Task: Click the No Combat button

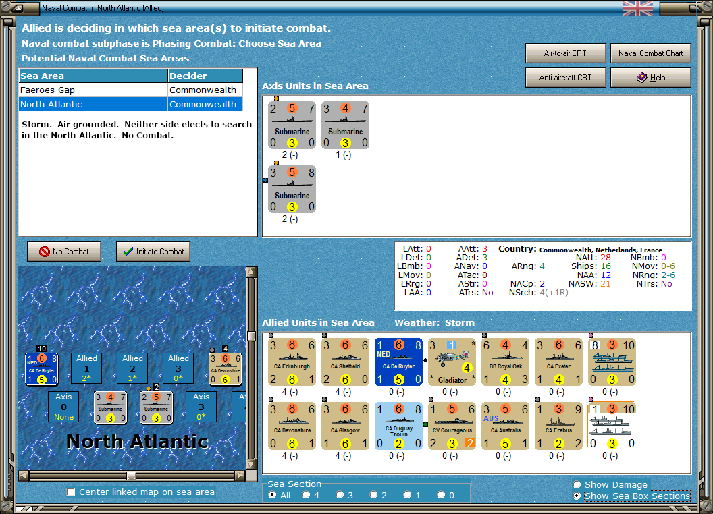Action: point(64,252)
